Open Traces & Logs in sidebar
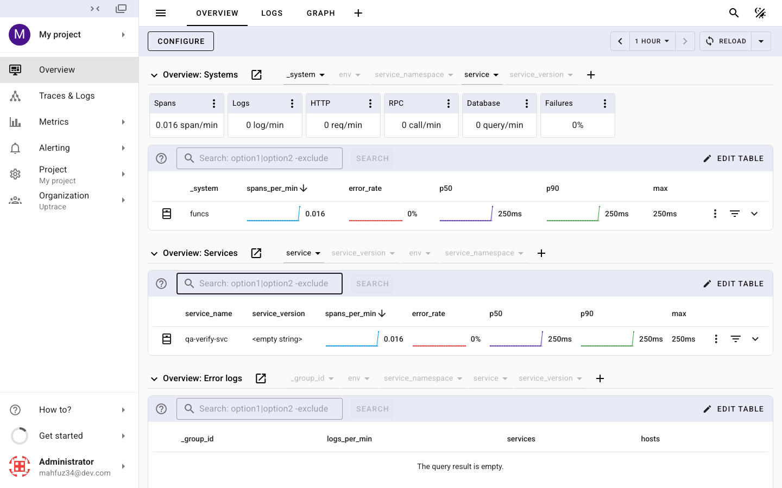This screenshot has width=782, height=488. pyautogui.click(x=70, y=96)
